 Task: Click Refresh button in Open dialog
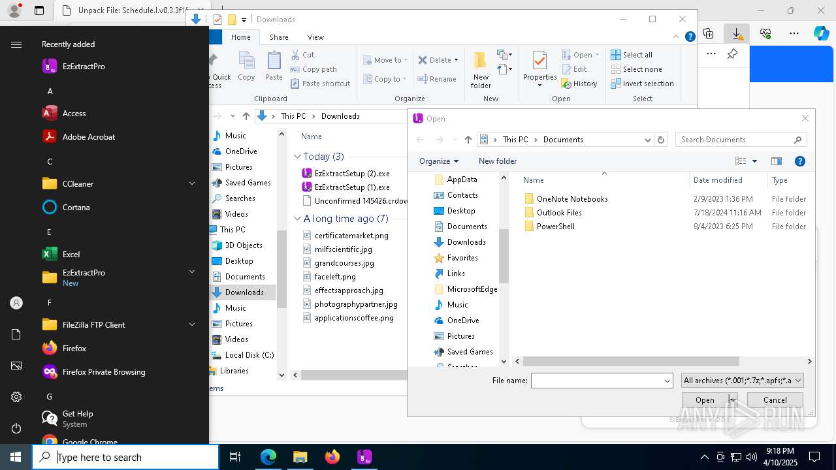pyautogui.click(x=661, y=139)
